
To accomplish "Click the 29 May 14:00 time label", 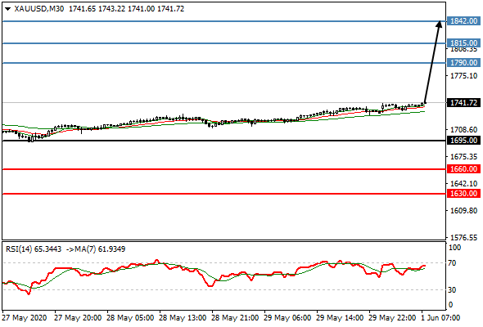I will tap(340, 318).
